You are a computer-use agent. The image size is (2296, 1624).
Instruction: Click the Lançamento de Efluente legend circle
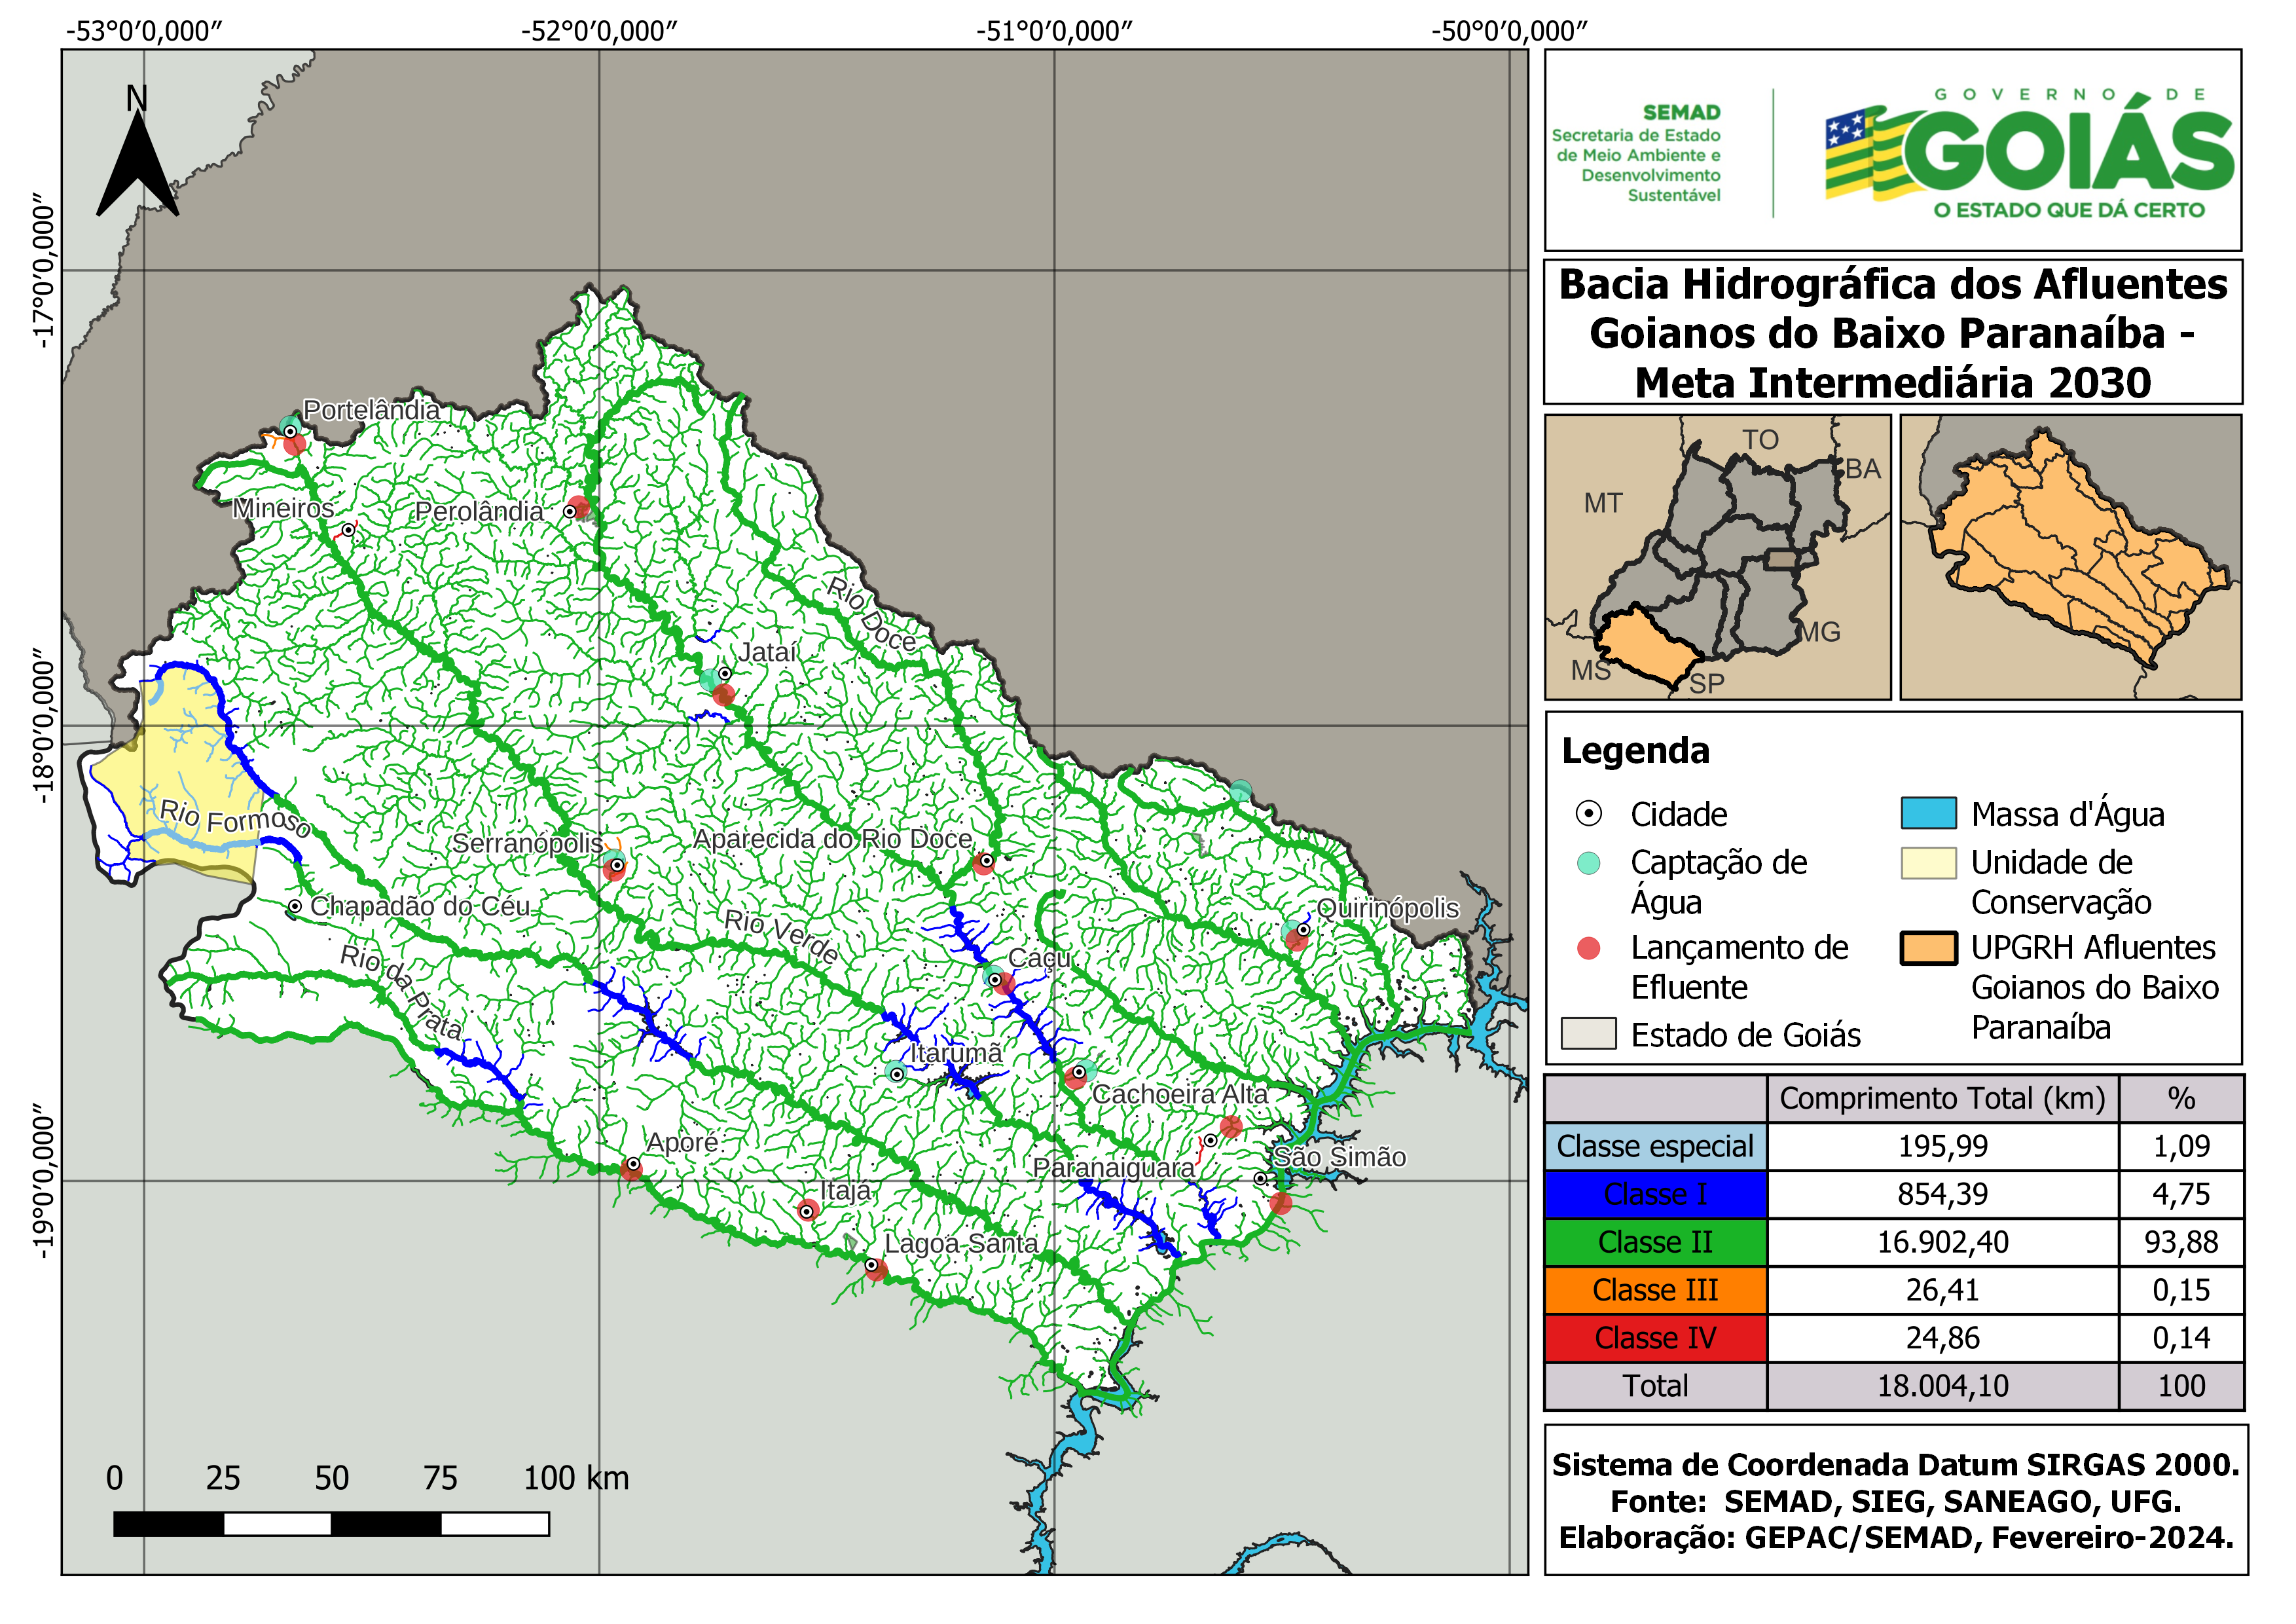pyautogui.click(x=1588, y=947)
